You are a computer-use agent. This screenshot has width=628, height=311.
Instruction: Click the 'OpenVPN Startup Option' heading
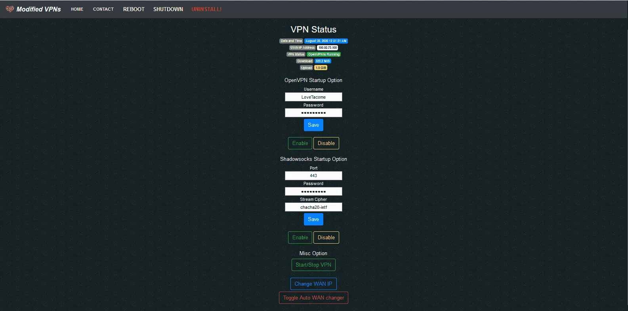tap(313, 80)
